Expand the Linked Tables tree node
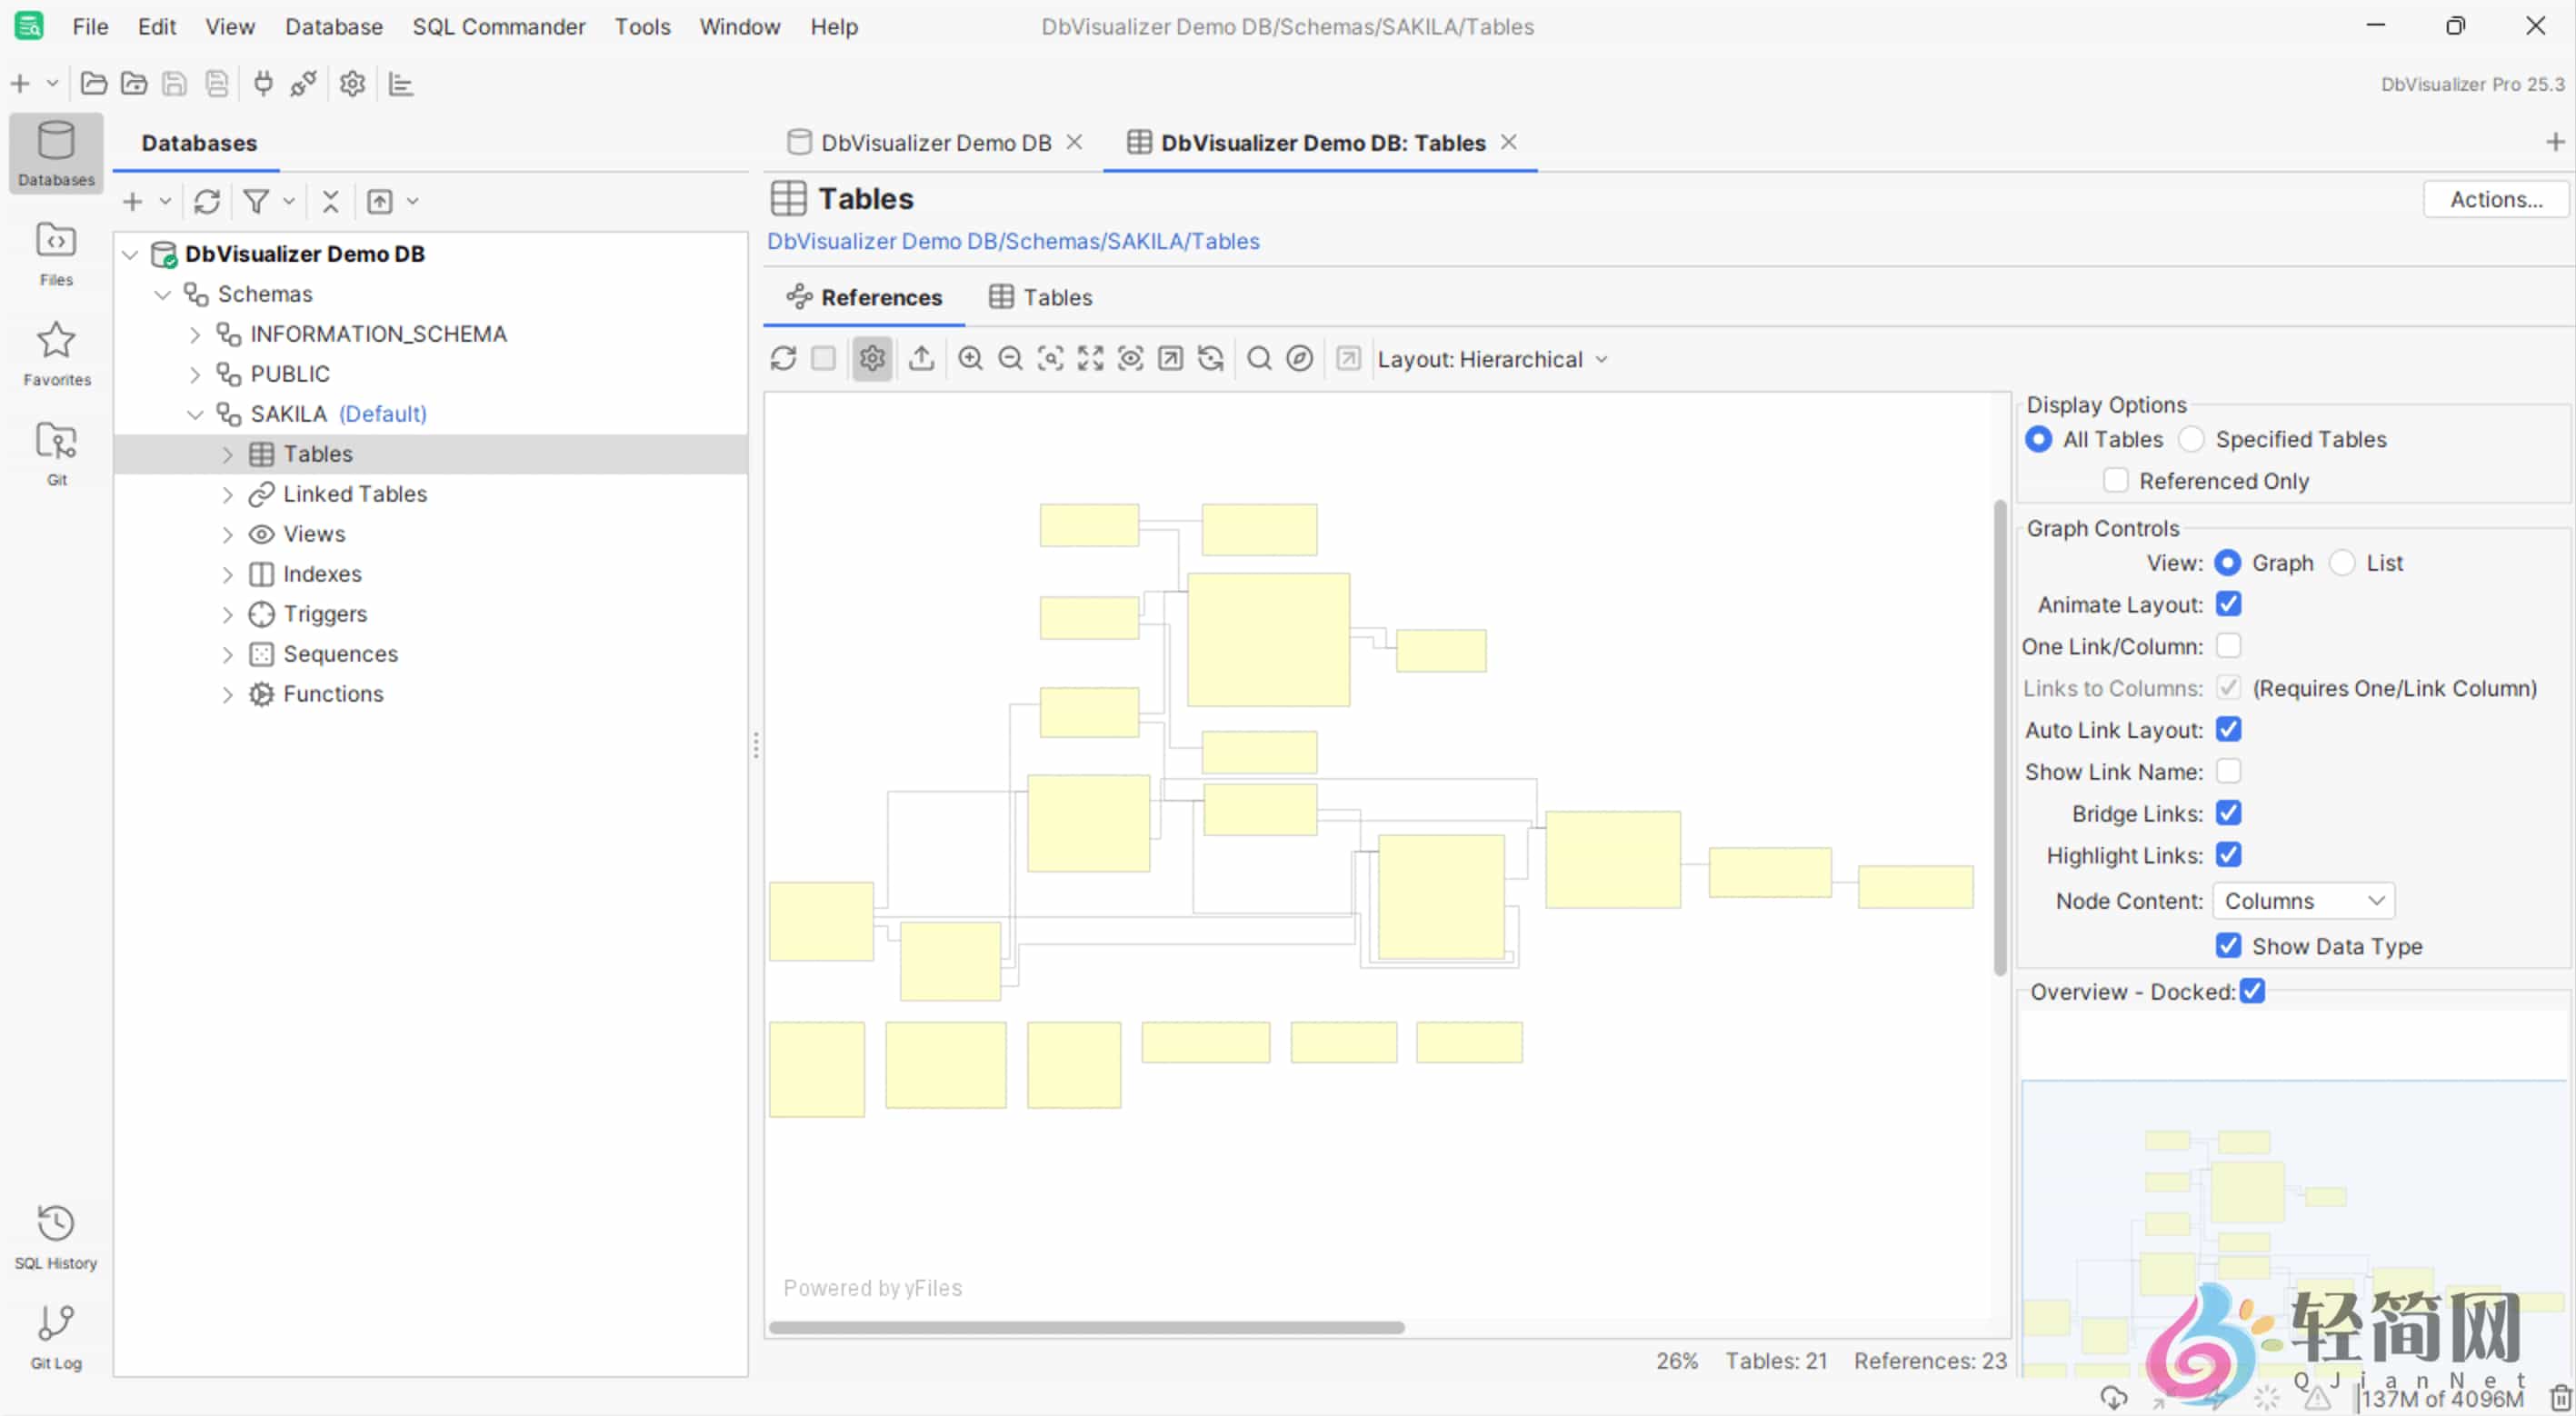 click(227, 493)
